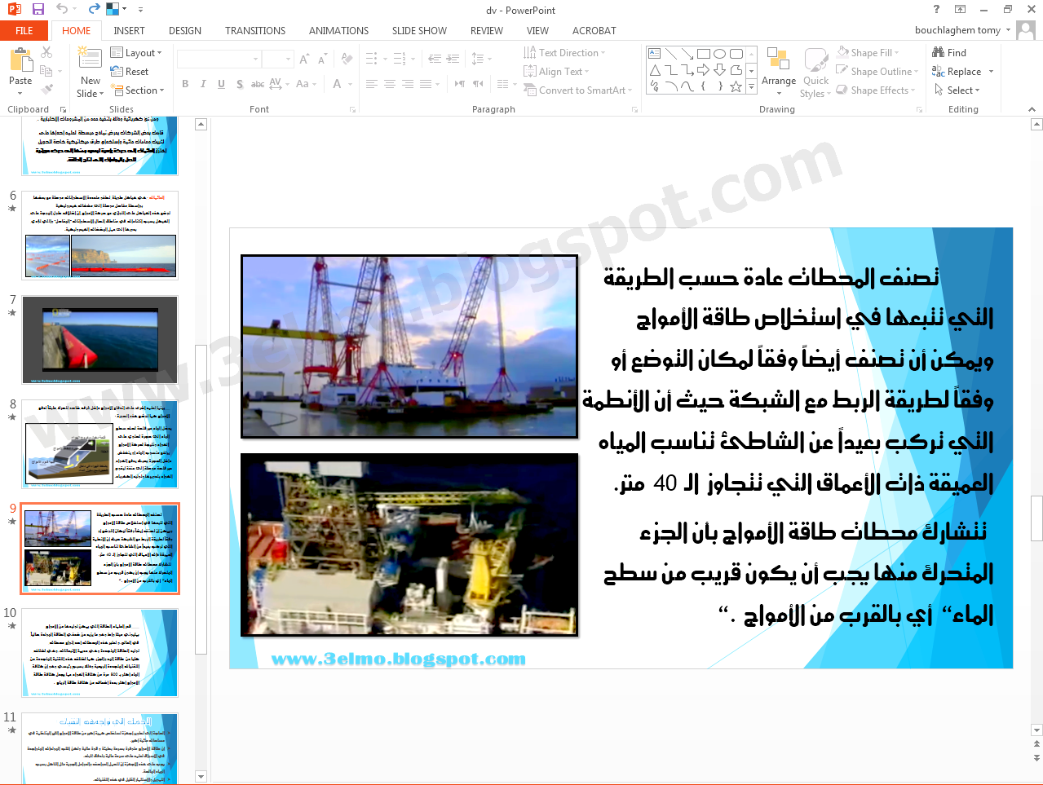The width and height of the screenshot is (1043, 785).
Task: Open the Arrange objects tool
Action: pyautogui.click(x=779, y=72)
